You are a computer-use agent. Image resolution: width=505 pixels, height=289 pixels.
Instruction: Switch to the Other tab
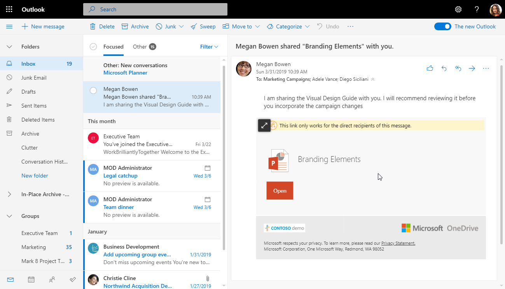click(139, 46)
